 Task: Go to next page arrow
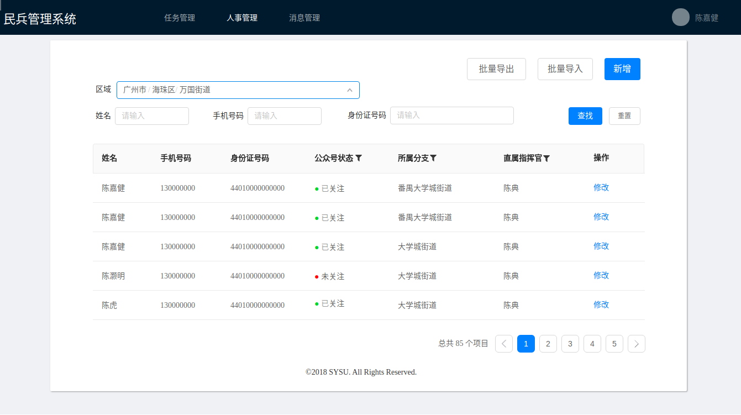pos(637,344)
